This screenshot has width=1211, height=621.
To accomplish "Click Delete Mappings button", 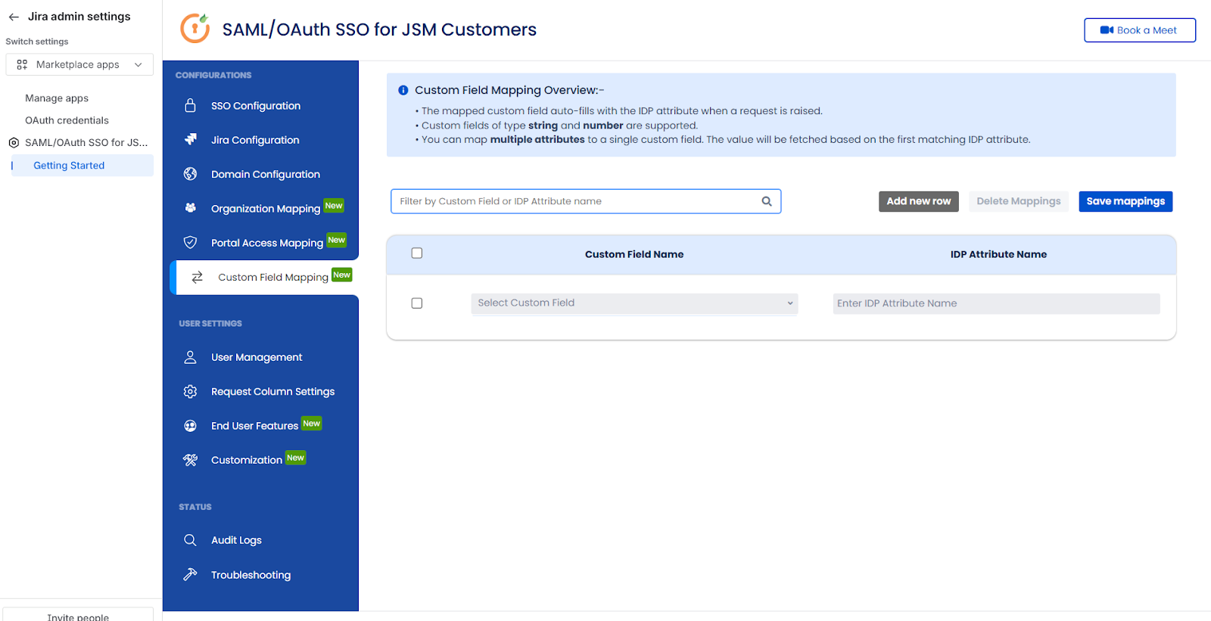I will tap(1019, 201).
